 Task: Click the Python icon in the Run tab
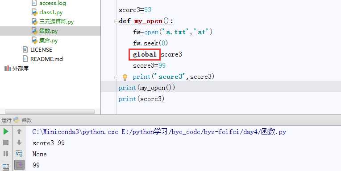(17, 120)
